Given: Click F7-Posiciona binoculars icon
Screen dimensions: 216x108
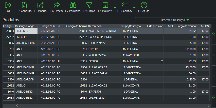Looking at the screenshot, I should point(73,5).
